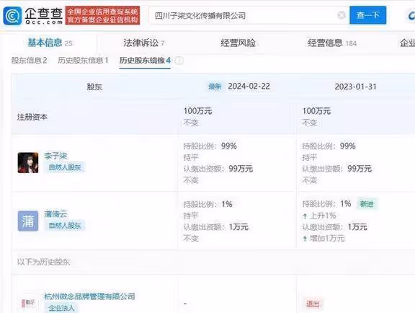Click 李子柒's 认缴出资额 99万元 under 2023-01-31
The height and width of the screenshot is (313, 415).
(337, 169)
